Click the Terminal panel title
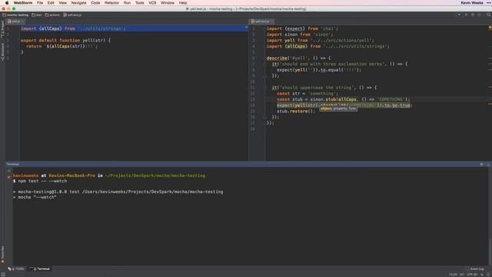 pos(13,164)
